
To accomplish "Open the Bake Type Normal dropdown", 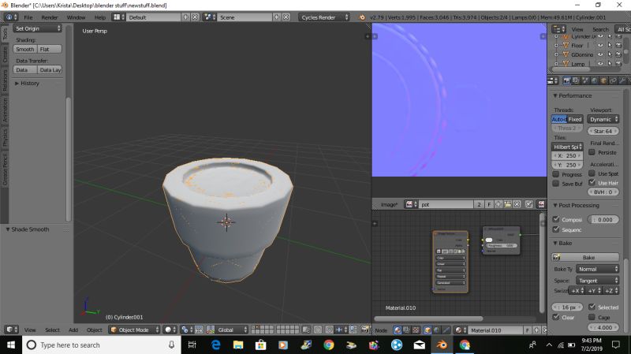I will [598, 269].
